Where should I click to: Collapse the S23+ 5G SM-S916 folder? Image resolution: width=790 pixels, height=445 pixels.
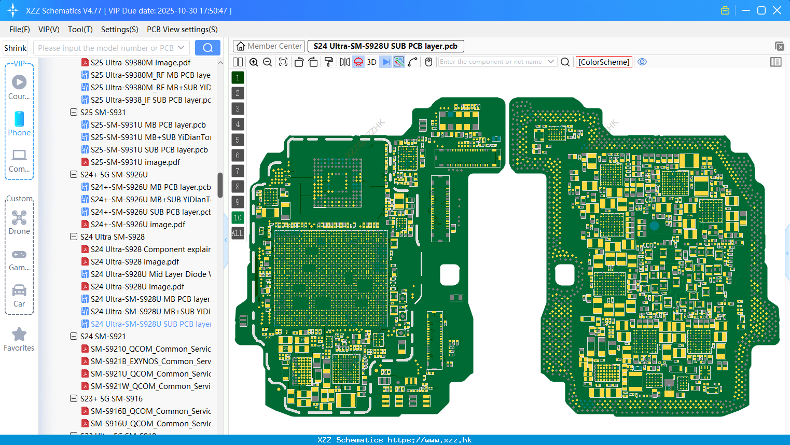74,398
